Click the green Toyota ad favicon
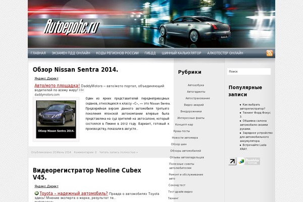 [x=36, y=193]
